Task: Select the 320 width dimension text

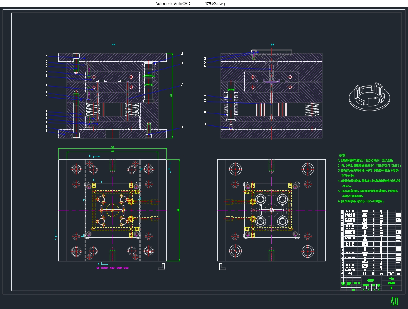Action: [113, 147]
